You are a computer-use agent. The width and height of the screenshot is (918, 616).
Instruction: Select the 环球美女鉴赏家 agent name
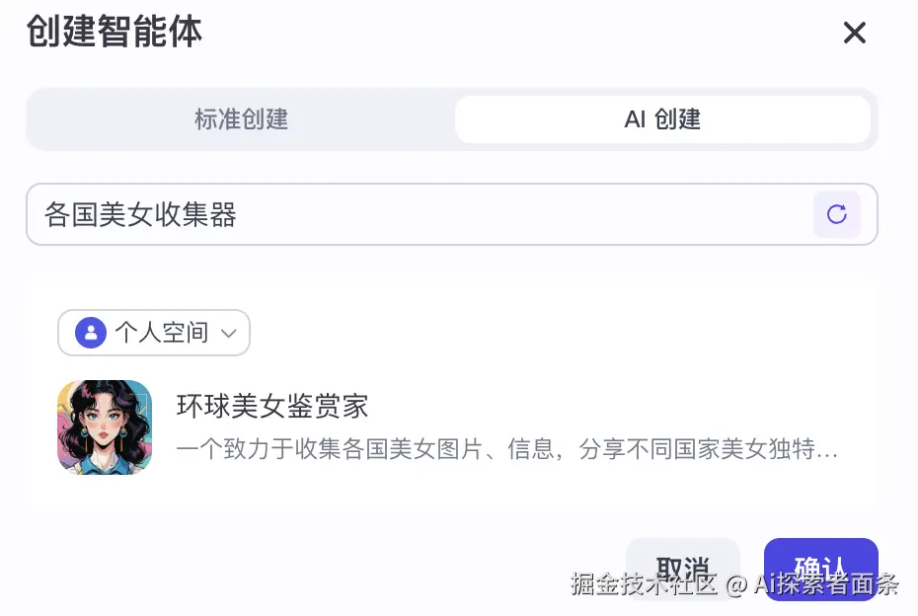click(x=272, y=406)
